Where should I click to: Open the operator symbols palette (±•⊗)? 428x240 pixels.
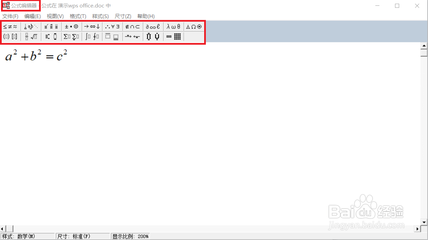[x=72, y=27]
